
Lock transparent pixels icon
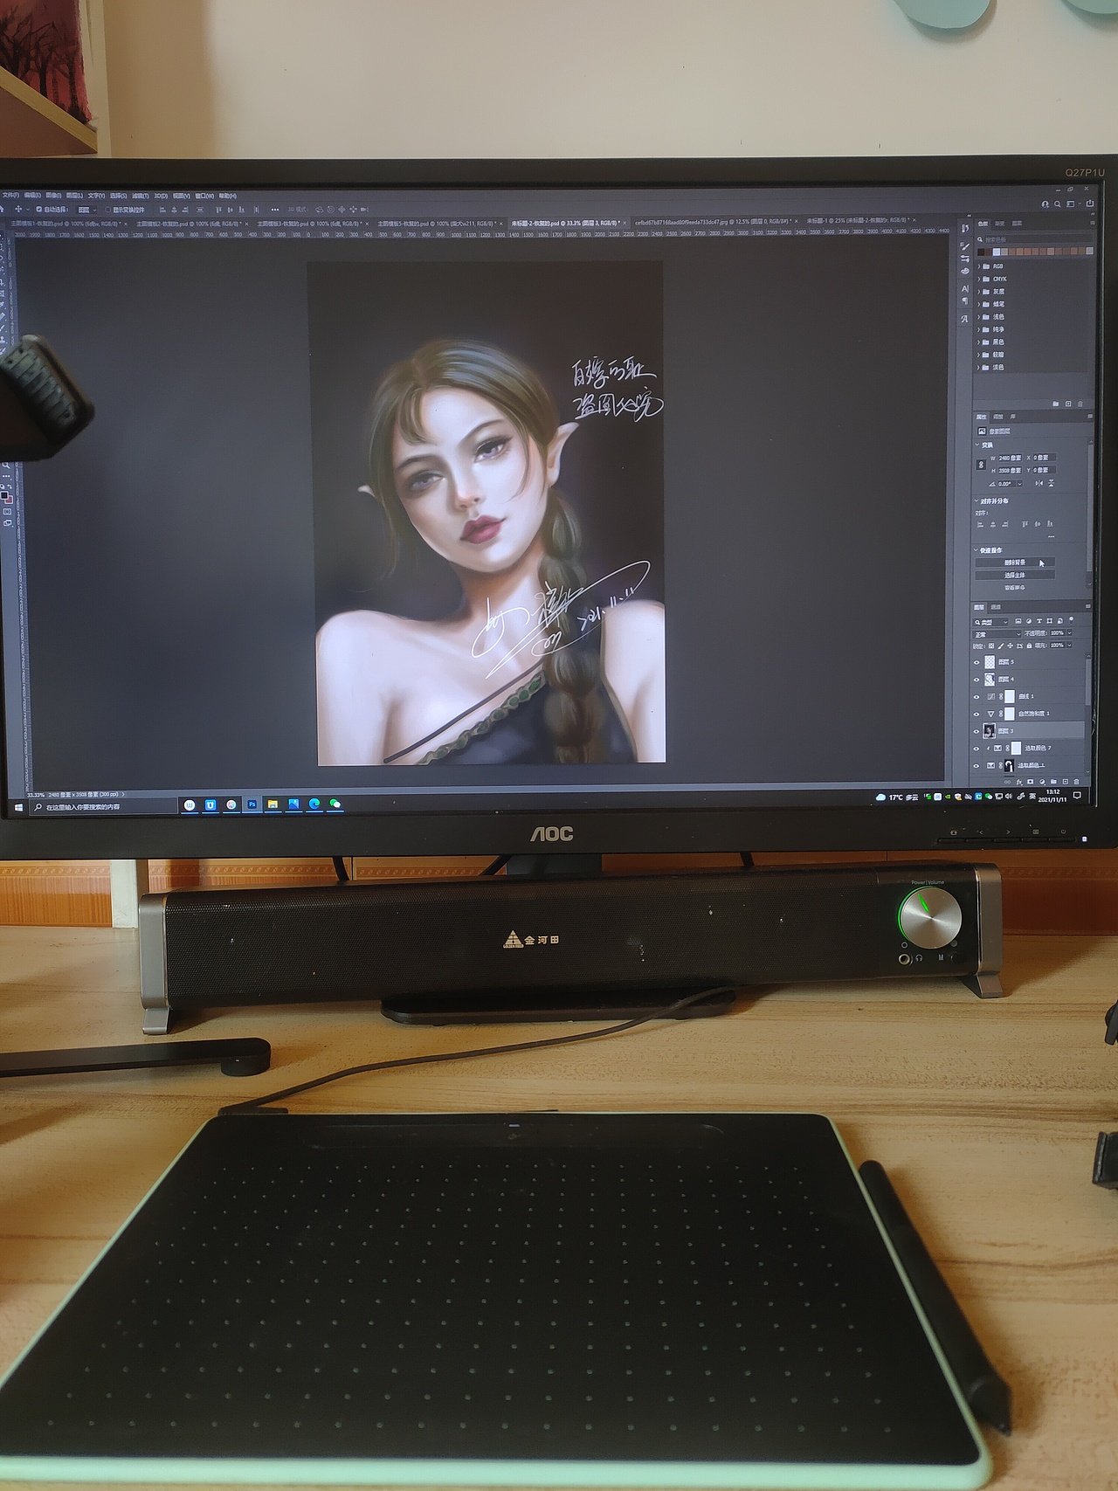(x=991, y=645)
